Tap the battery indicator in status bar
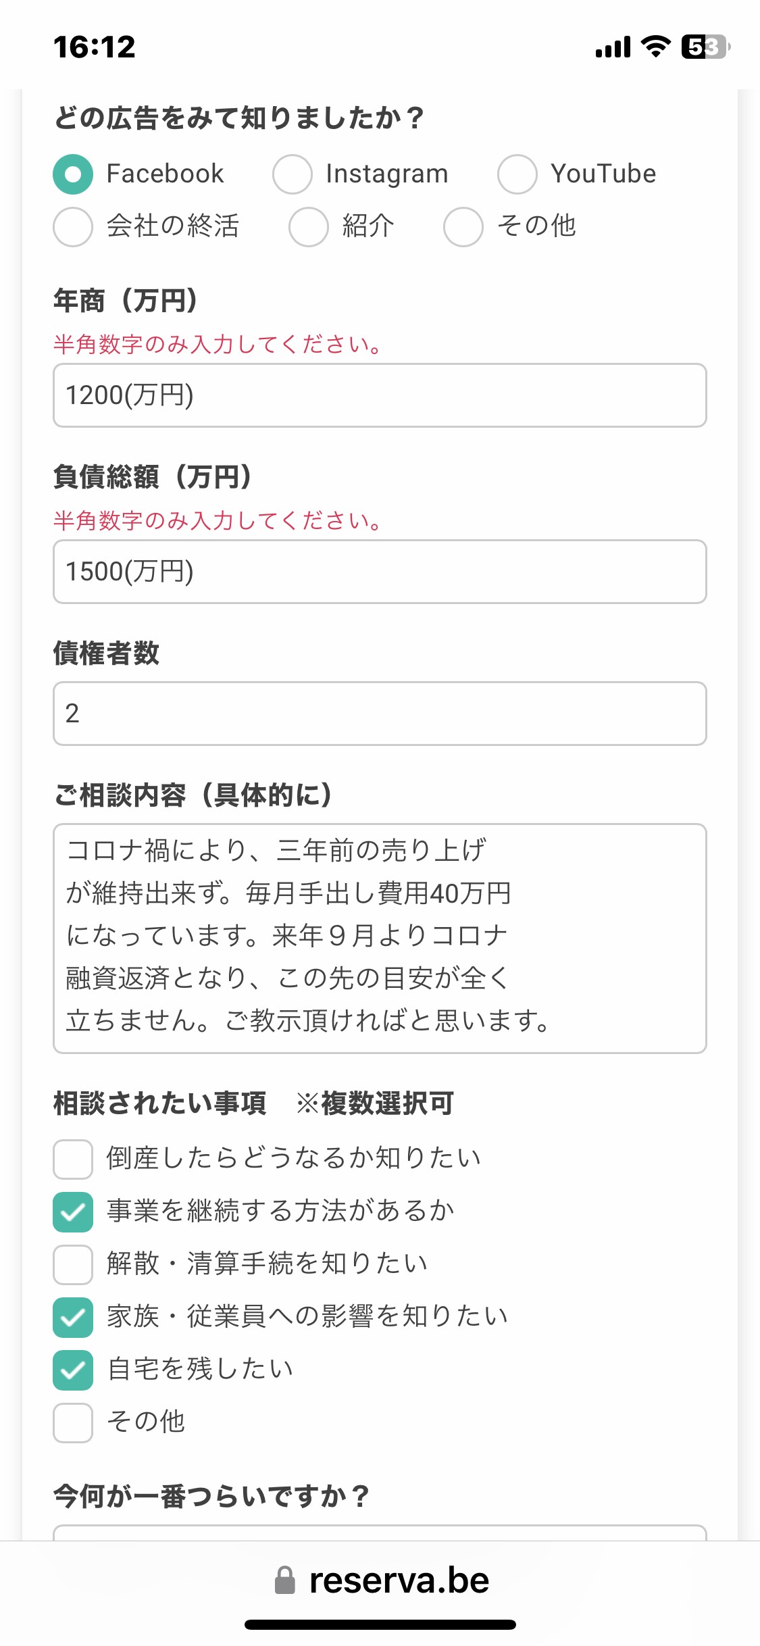The height and width of the screenshot is (1646, 760). tap(705, 47)
